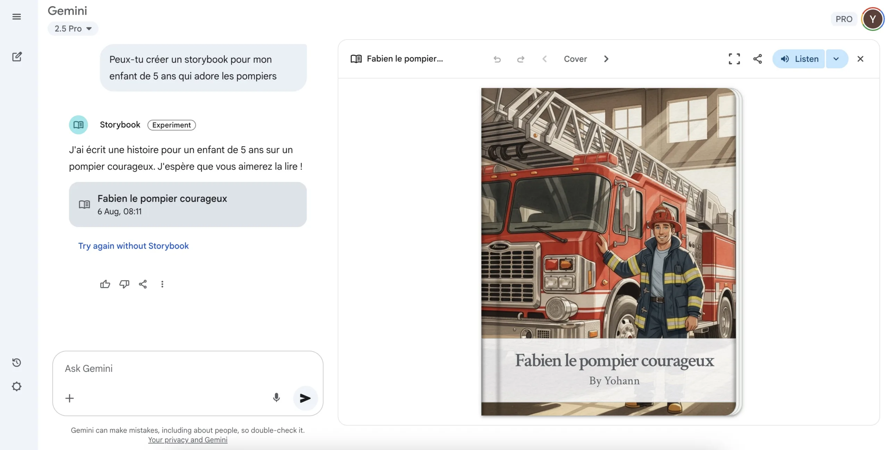Open Gemini settings gear
Image resolution: width=889 pixels, height=450 pixels.
tap(16, 386)
